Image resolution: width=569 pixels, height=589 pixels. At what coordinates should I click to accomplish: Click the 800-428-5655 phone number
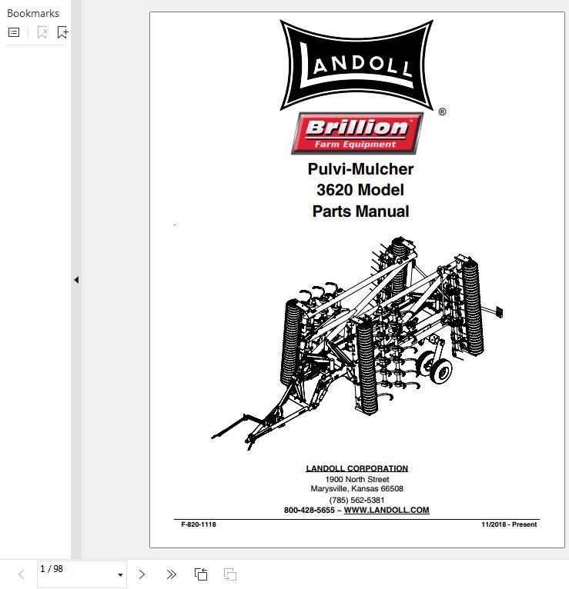coord(309,510)
